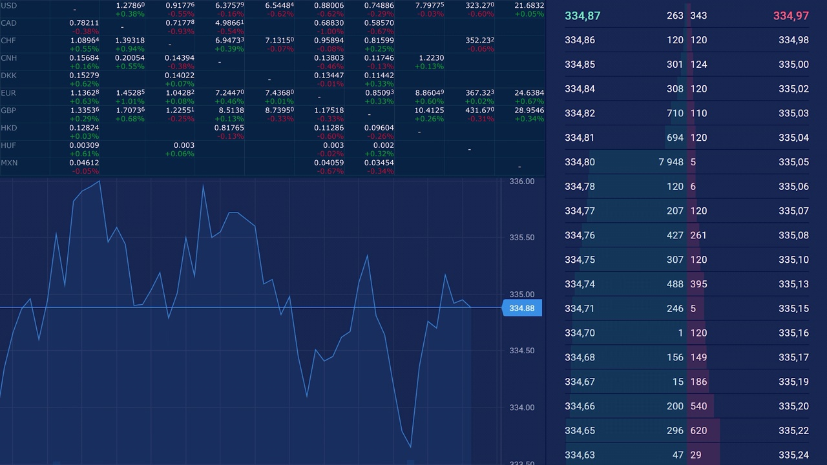
Task: Click the 336.00 chart axis label
Action: point(522,181)
